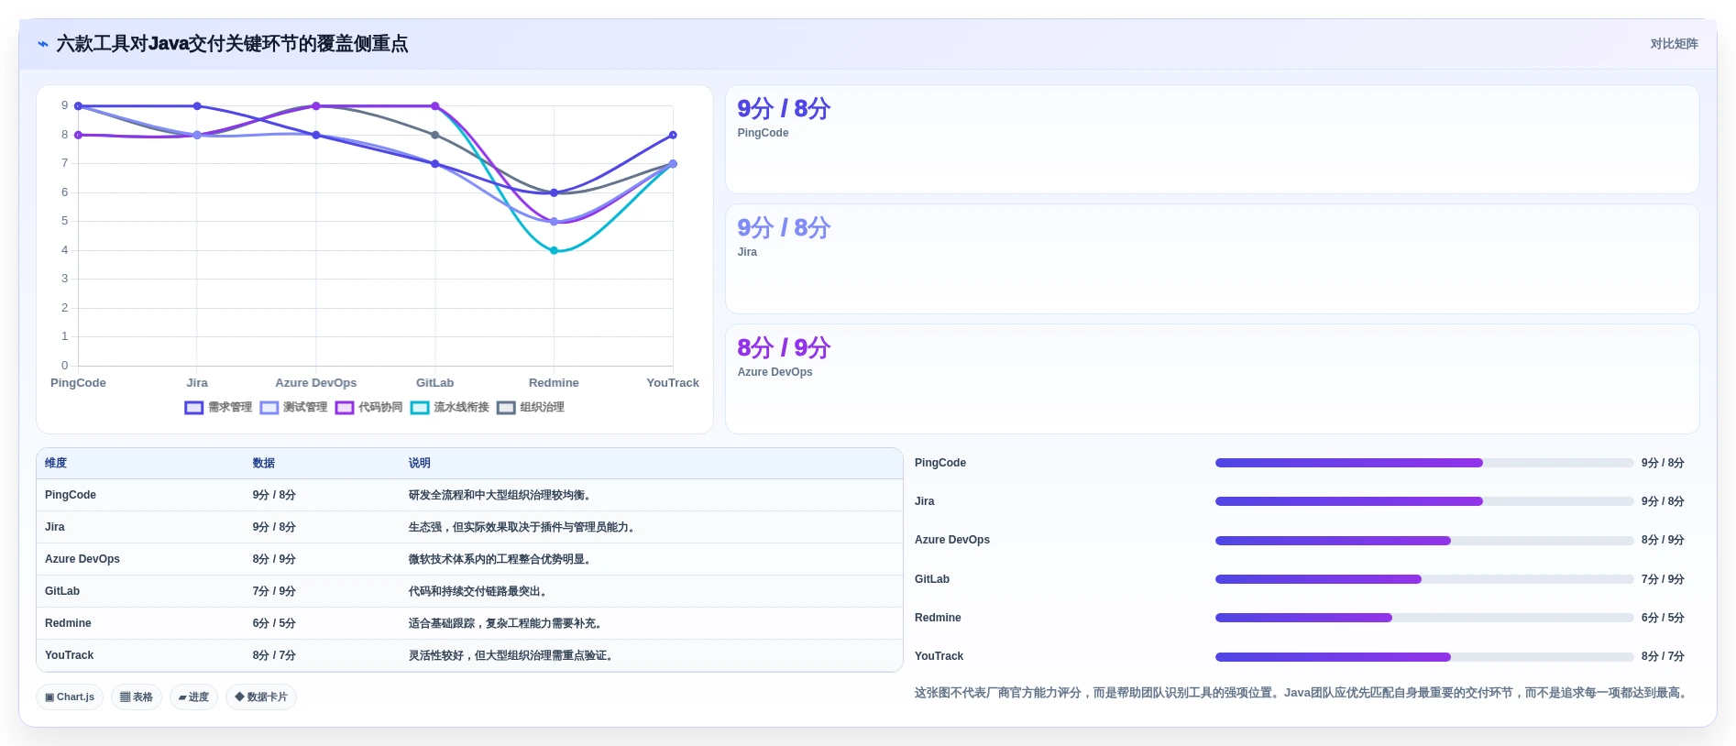Click the footnote text about 厂商官方能力评分

coord(1302,693)
